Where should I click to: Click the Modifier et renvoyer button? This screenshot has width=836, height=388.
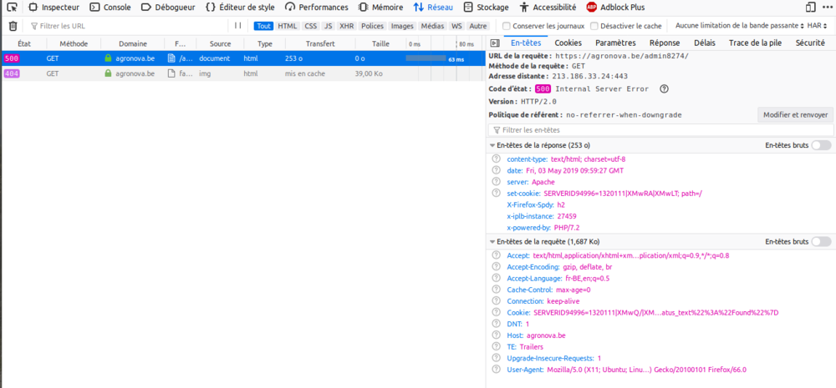[795, 115]
